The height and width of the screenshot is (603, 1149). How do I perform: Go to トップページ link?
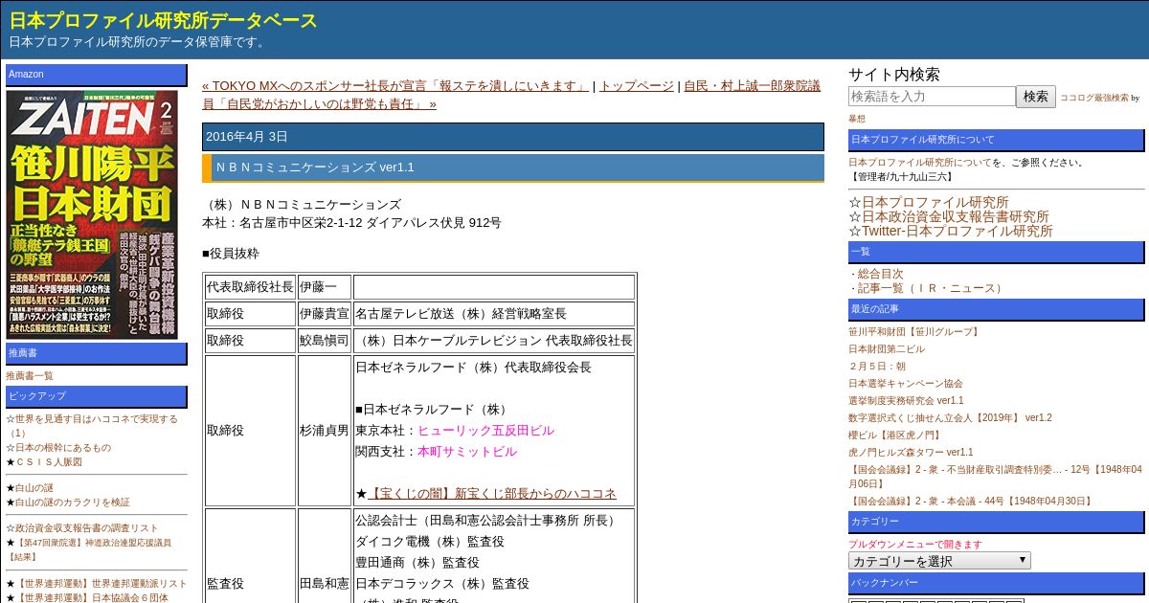tap(637, 85)
